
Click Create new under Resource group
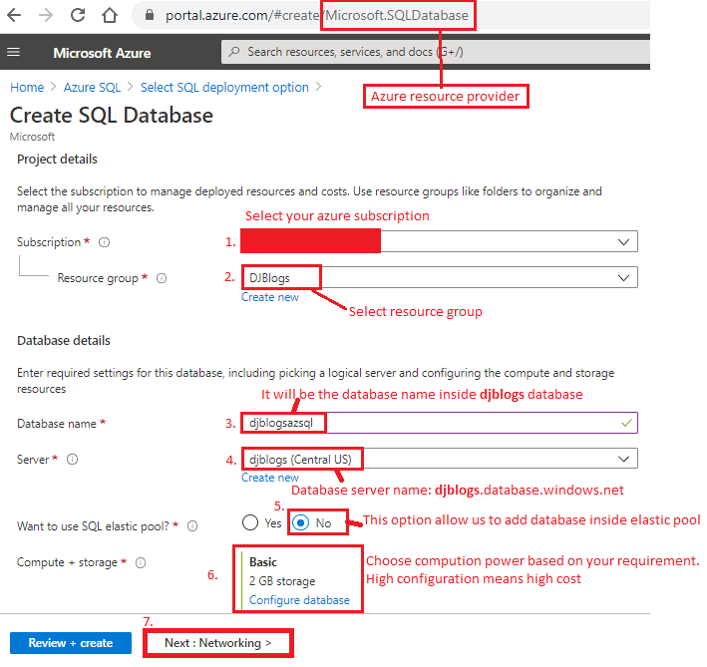click(x=270, y=297)
